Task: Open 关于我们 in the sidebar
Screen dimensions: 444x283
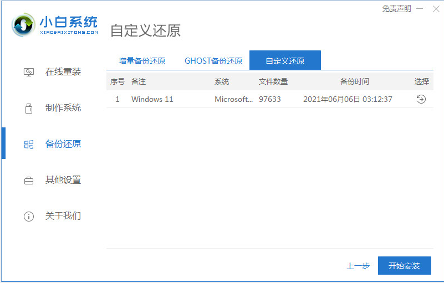Action: pos(63,216)
